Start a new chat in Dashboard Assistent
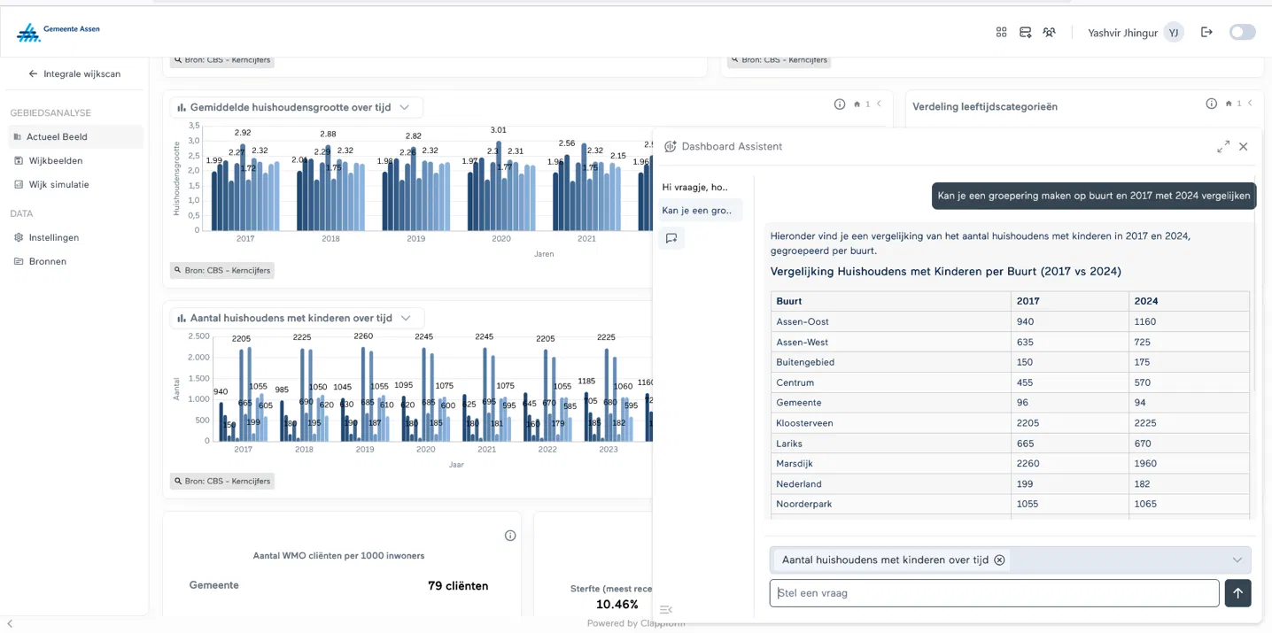Viewport: 1272px width, 633px height. 671,238
